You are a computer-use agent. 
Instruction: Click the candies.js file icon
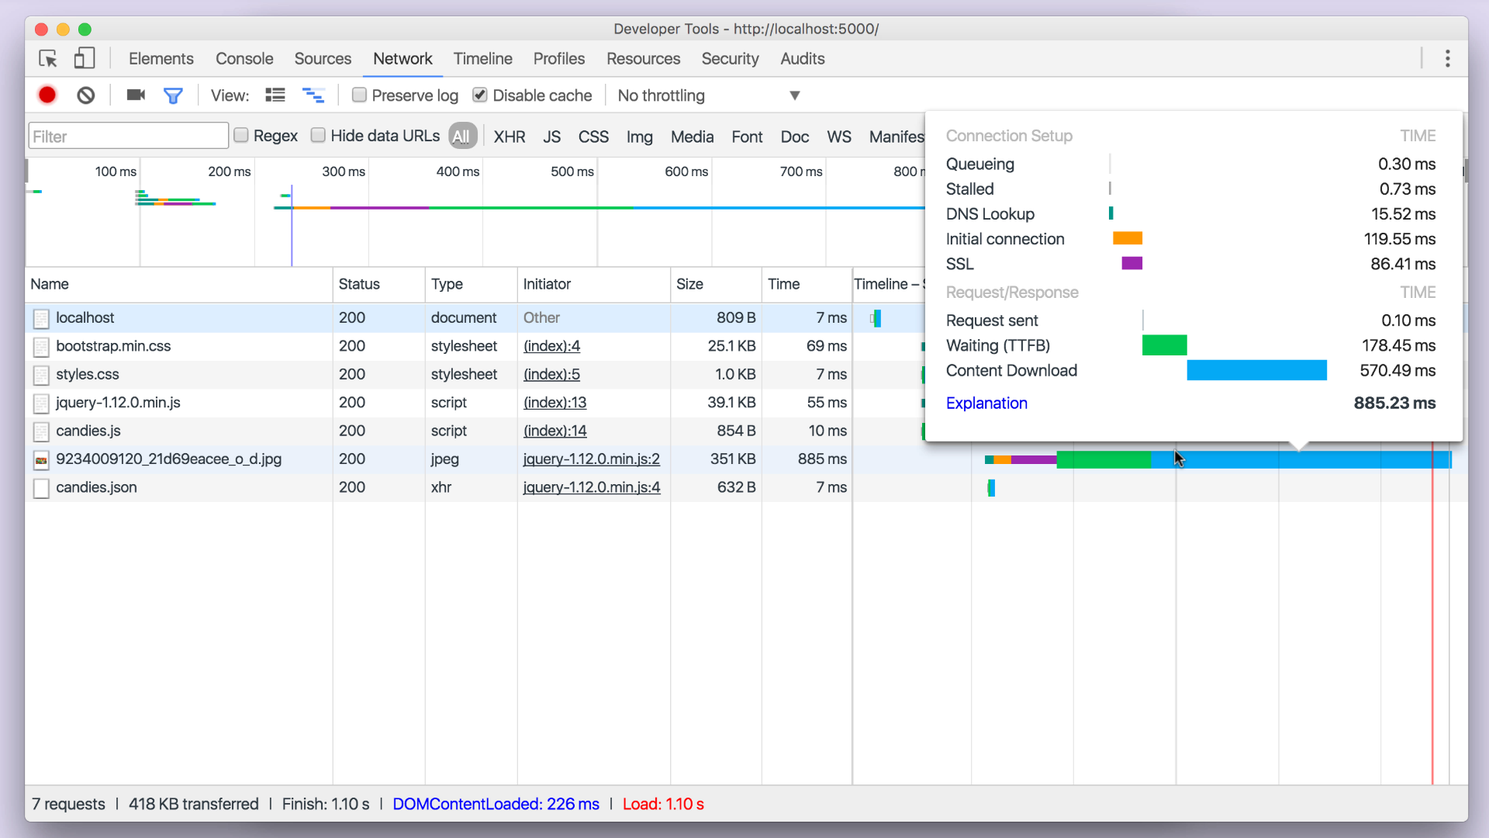coord(42,431)
